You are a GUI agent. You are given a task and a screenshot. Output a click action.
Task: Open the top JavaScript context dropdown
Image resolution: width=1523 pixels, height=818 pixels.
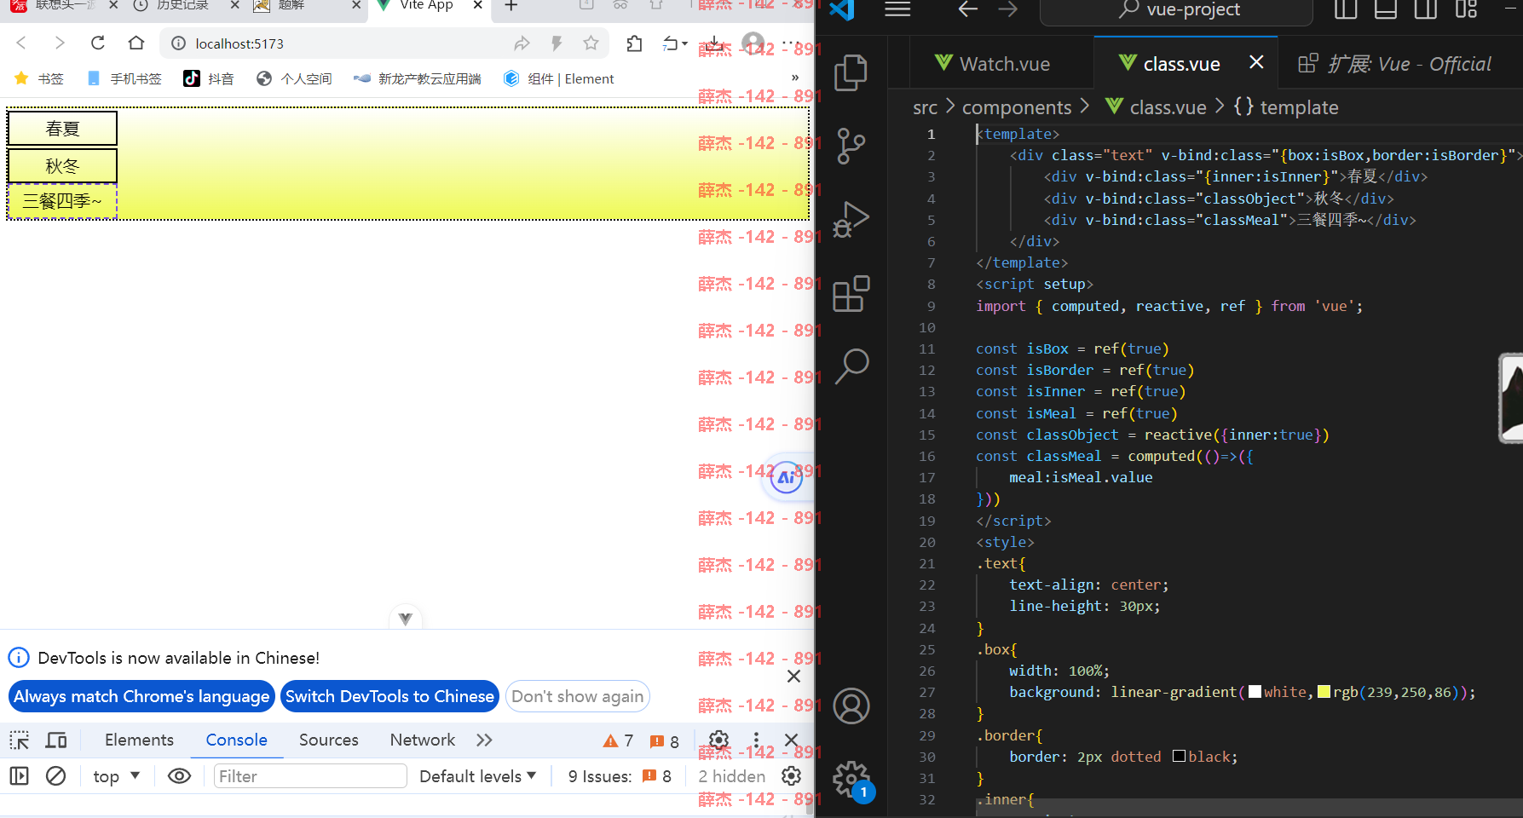pyautogui.click(x=116, y=776)
